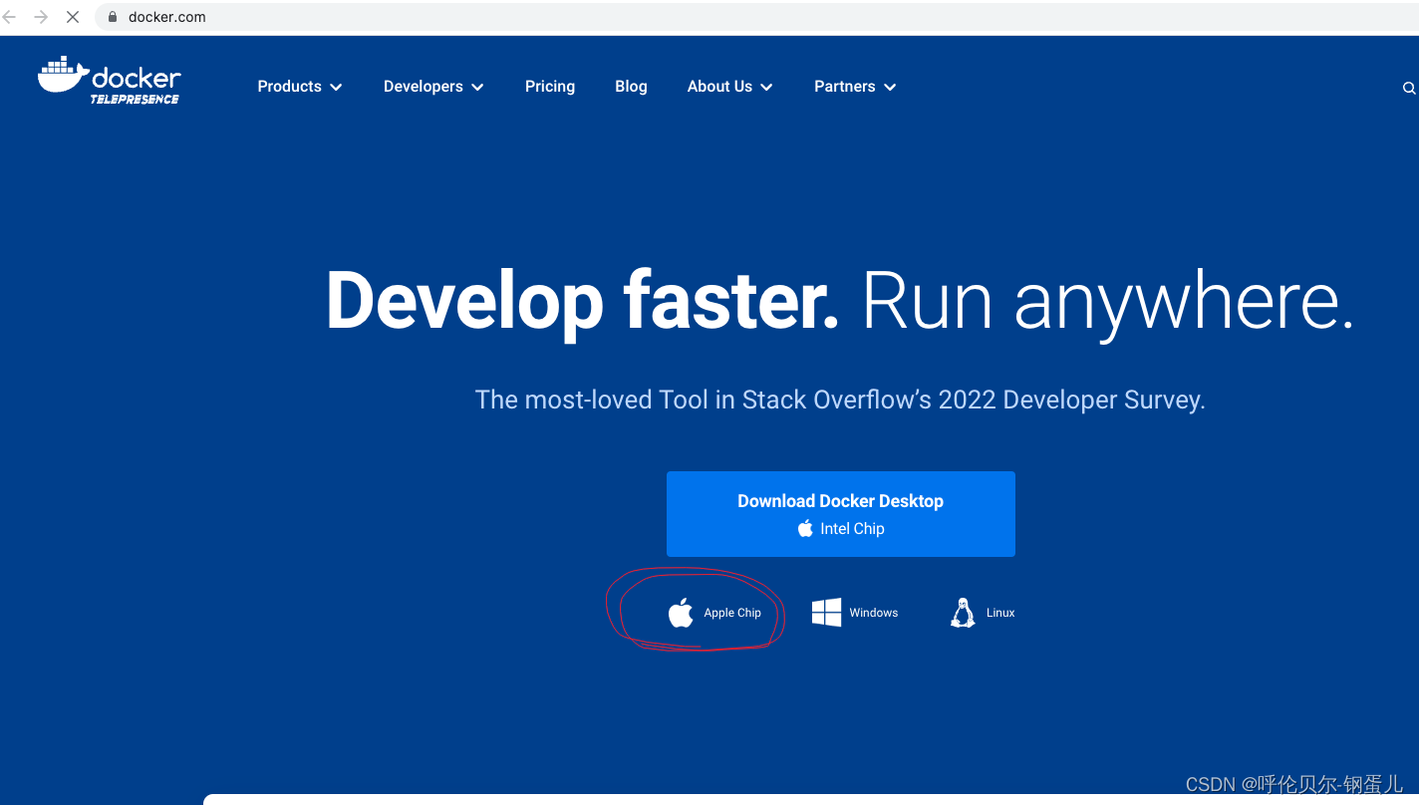Open the Blog page
This screenshot has width=1419, height=805.
(631, 87)
